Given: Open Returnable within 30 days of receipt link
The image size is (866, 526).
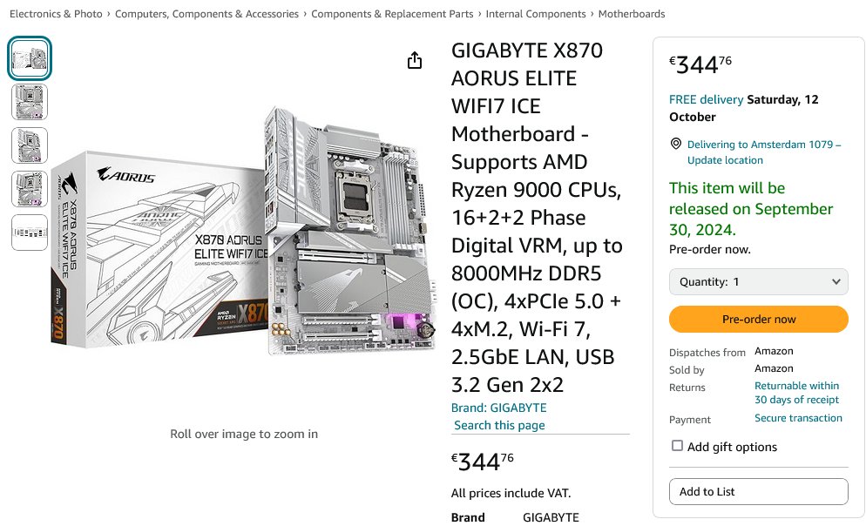Looking at the screenshot, I should 796,393.
